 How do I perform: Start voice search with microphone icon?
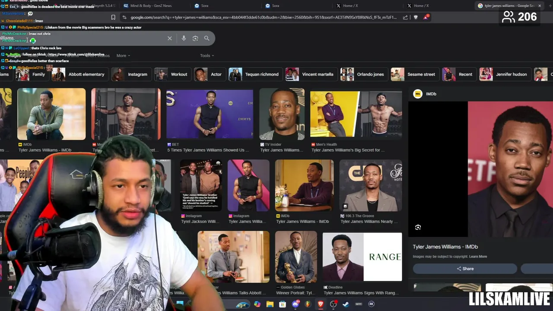(184, 38)
